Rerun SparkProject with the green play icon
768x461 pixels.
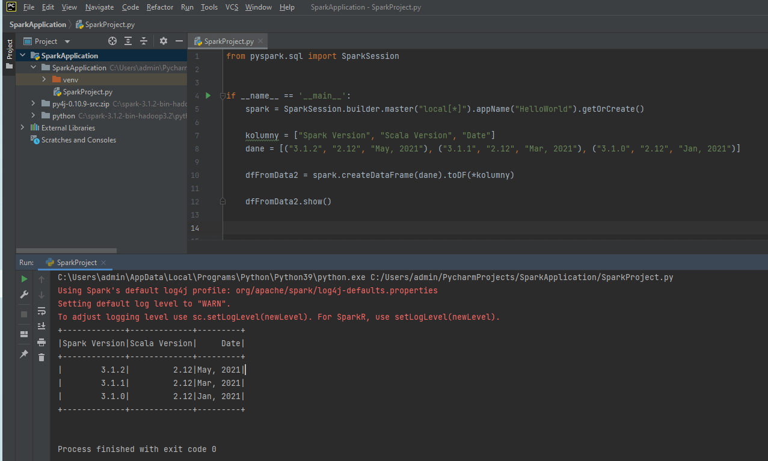pos(24,279)
